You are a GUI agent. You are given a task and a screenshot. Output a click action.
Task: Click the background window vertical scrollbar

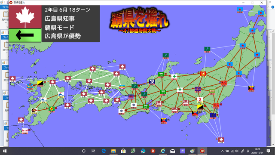(x=273, y=88)
